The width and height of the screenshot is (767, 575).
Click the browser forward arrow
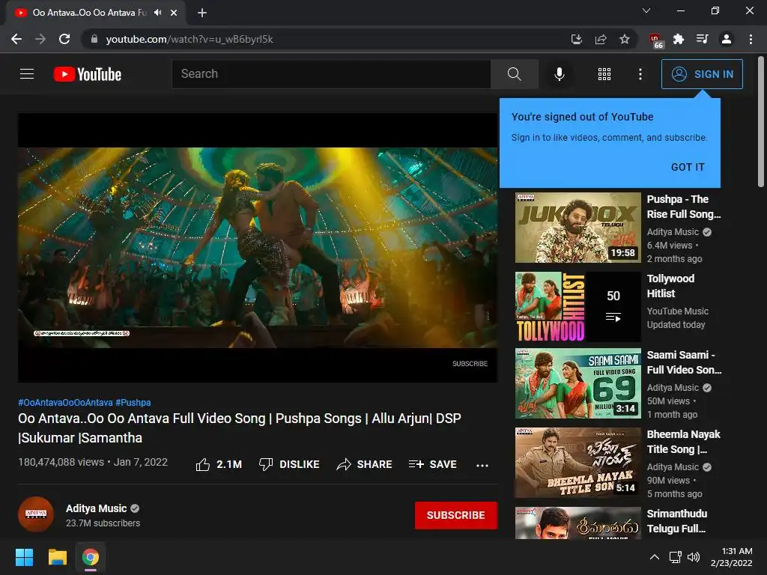pos(40,39)
